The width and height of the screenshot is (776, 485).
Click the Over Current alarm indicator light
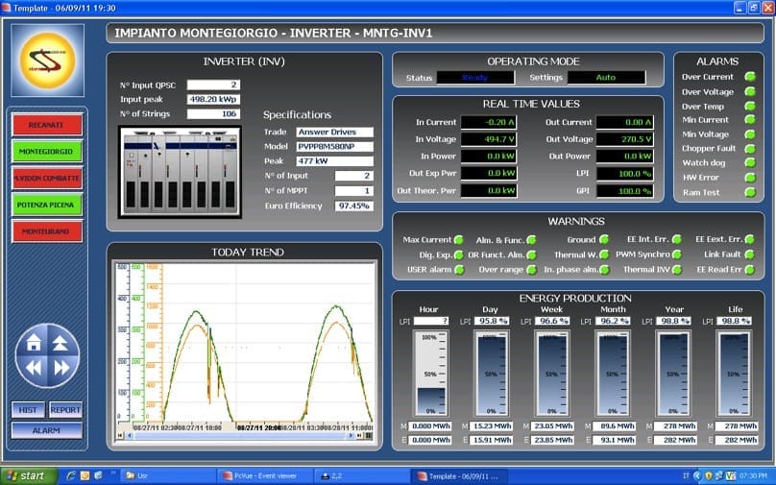tap(750, 77)
